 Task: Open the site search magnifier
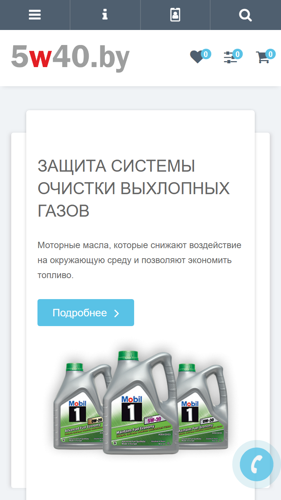coord(245,15)
